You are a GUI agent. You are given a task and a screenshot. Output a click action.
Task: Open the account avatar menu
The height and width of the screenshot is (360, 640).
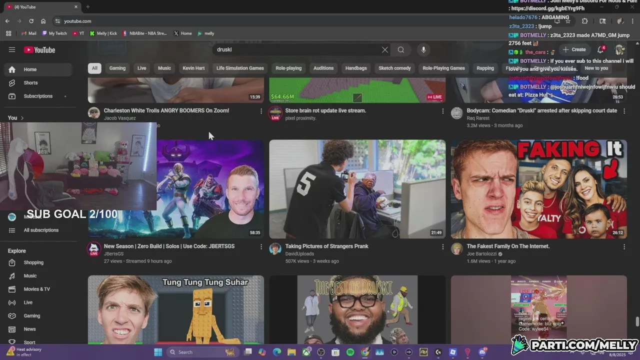coord(620,49)
